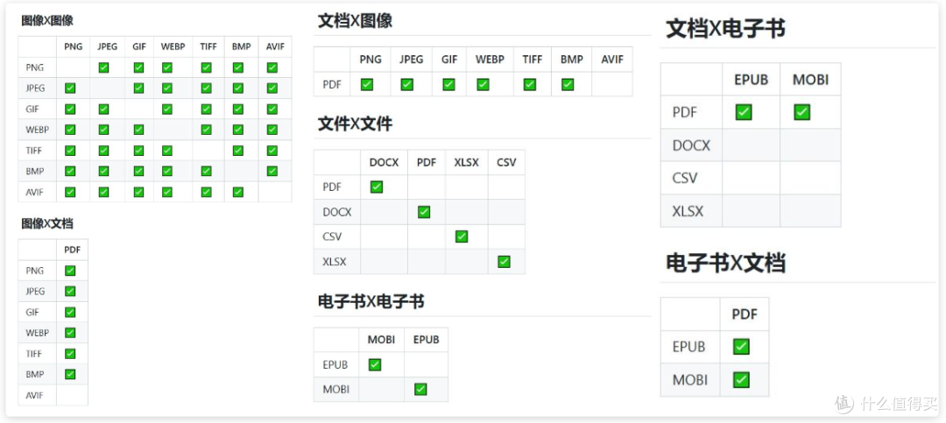
Task: Click the XLSX-row CSV checkmark in 文件X文件
Action: click(504, 262)
